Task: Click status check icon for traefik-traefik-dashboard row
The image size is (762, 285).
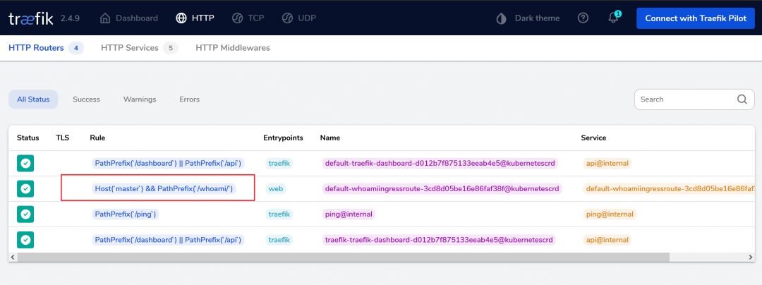Action: click(25, 240)
